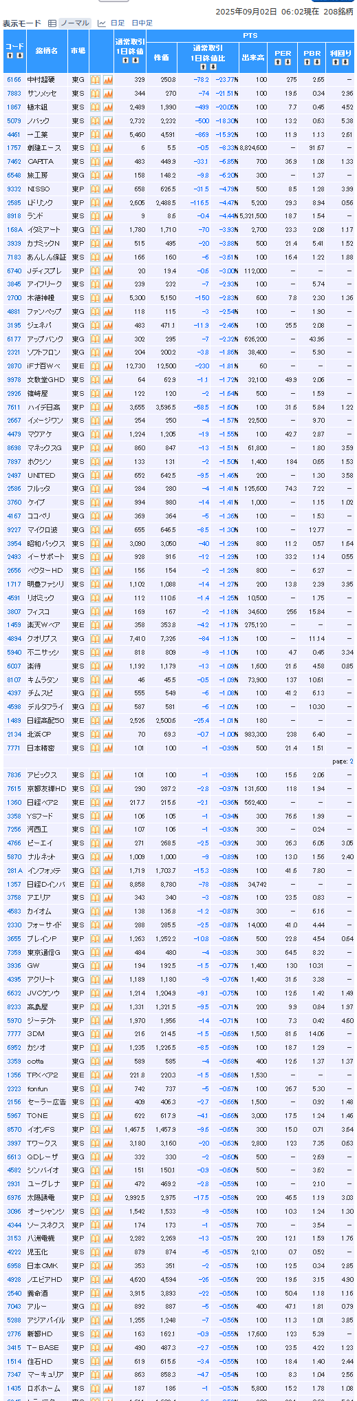Viewport: 357px width, 1401px height.
Task: Open stock code 7883 link
Action: tap(14, 94)
